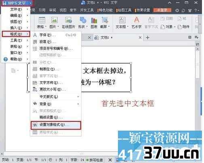
Task: Expand the WPS 文字 application menu arrow
Action: 31,3
